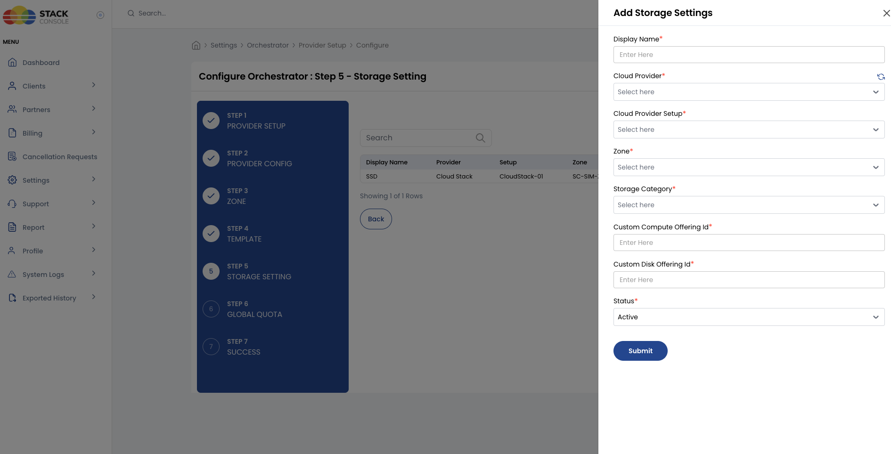Click the Exported History icon
This screenshot has width=891, height=454.
[12, 298]
